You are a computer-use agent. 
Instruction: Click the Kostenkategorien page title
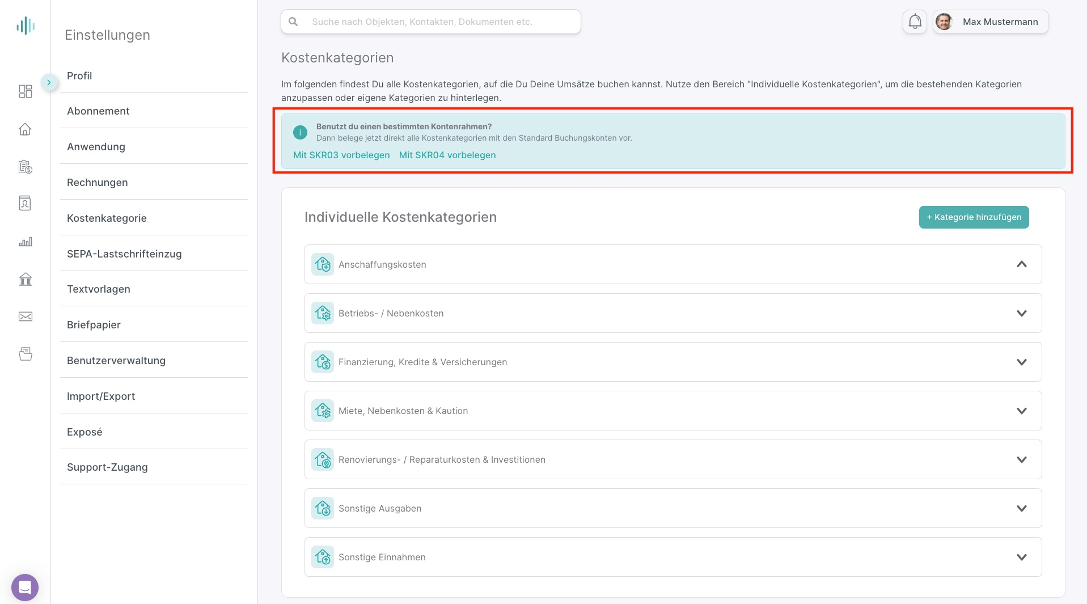337,58
